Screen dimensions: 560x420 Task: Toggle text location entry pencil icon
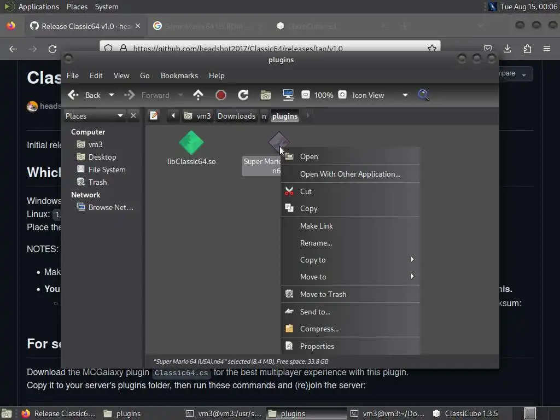[154, 116]
